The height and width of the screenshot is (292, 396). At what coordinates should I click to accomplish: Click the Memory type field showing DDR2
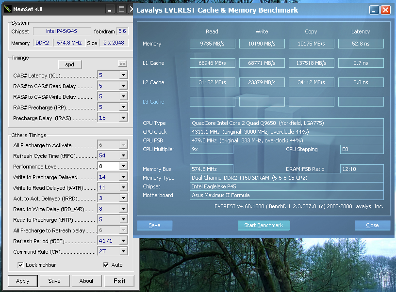pyautogui.click(x=42, y=43)
